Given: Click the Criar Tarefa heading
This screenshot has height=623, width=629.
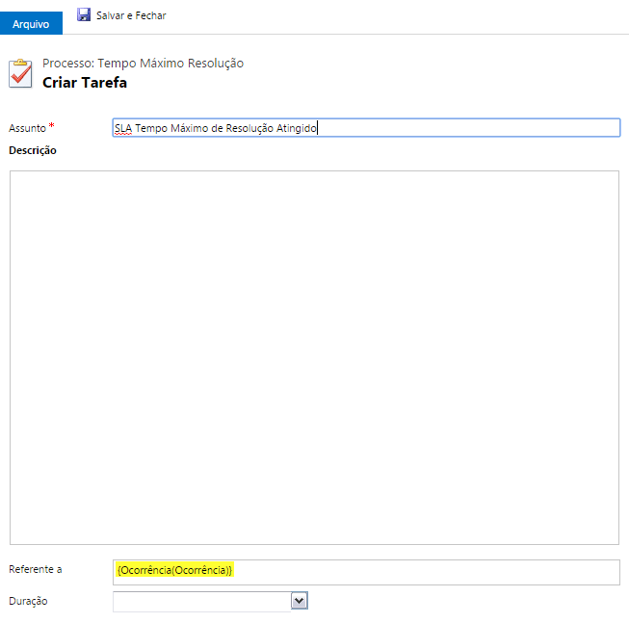Looking at the screenshot, I should pos(85,83).
